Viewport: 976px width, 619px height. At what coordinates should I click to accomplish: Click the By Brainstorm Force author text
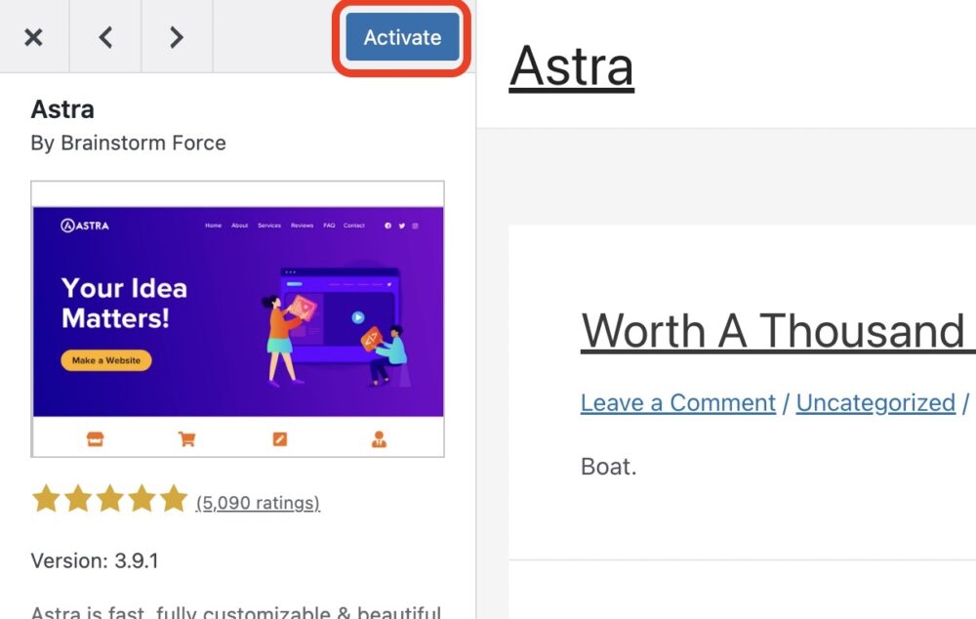click(x=128, y=143)
